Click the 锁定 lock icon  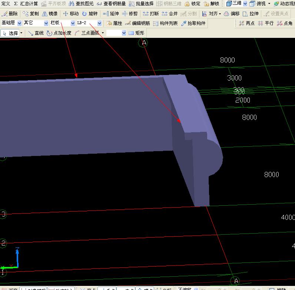[x=192, y=4]
